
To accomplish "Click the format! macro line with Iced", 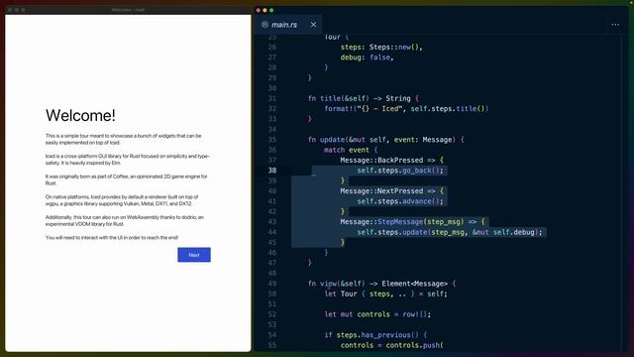I will (406, 108).
